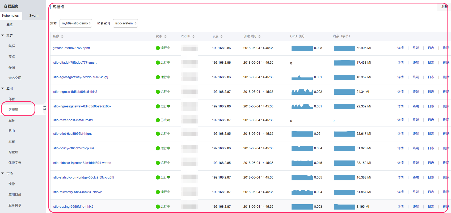Open 镜像 under 市场
This screenshot has height=213, width=451.
pos(12,184)
